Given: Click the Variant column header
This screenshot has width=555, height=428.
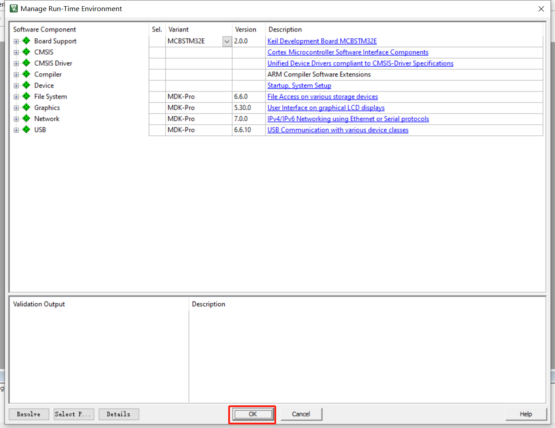Looking at the screenshot, I should 178,29.
